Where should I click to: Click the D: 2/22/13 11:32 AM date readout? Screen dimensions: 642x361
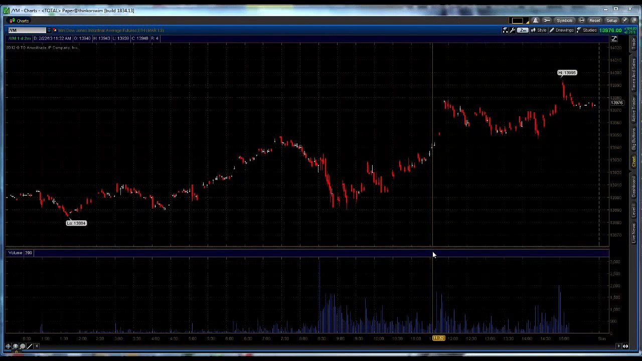(x=53, y=39)
